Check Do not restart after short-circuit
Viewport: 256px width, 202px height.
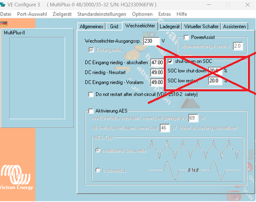coord(91,95)
